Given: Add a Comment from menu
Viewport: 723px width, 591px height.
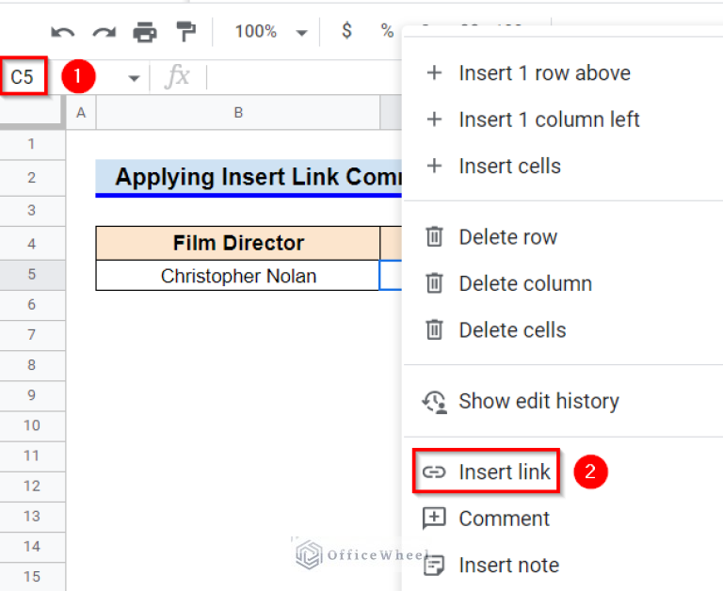Looking at the screenshot, I should click(504, 519).
